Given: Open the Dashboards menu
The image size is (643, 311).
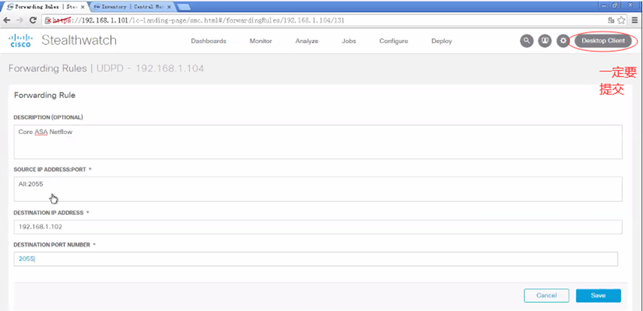Looking at the screenshot, I should pyautogui.click(x=208, y=41).
